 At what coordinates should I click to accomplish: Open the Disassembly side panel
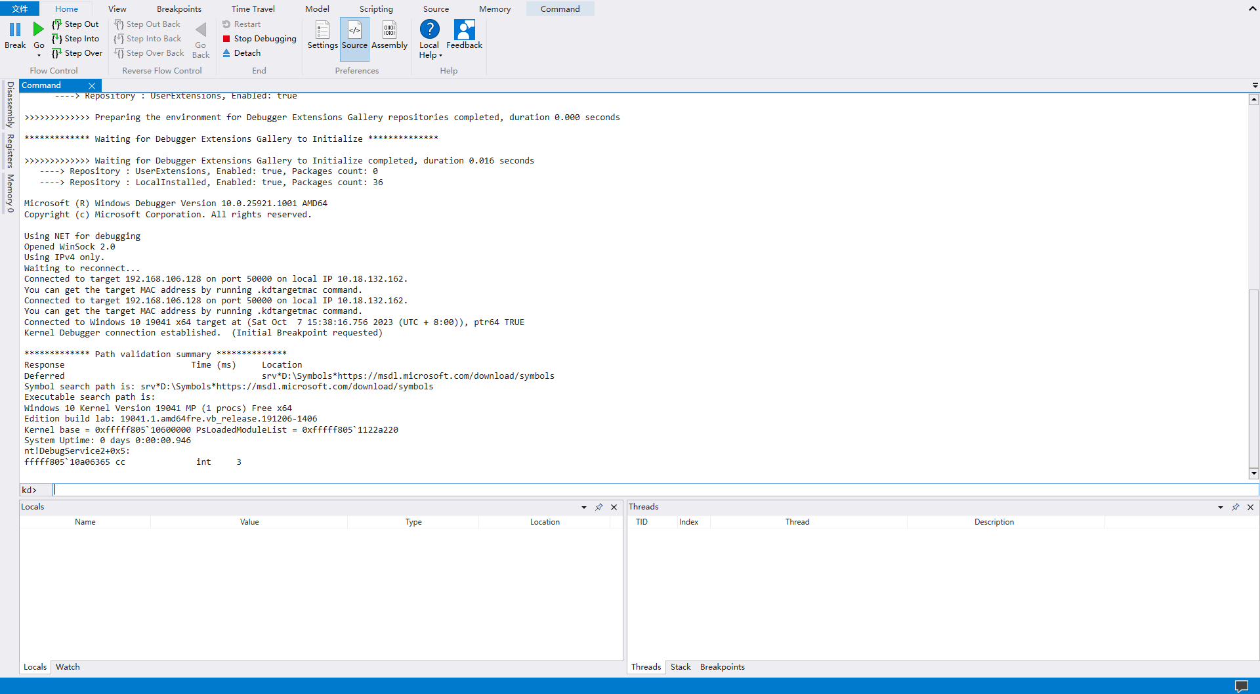coord(10,104)
